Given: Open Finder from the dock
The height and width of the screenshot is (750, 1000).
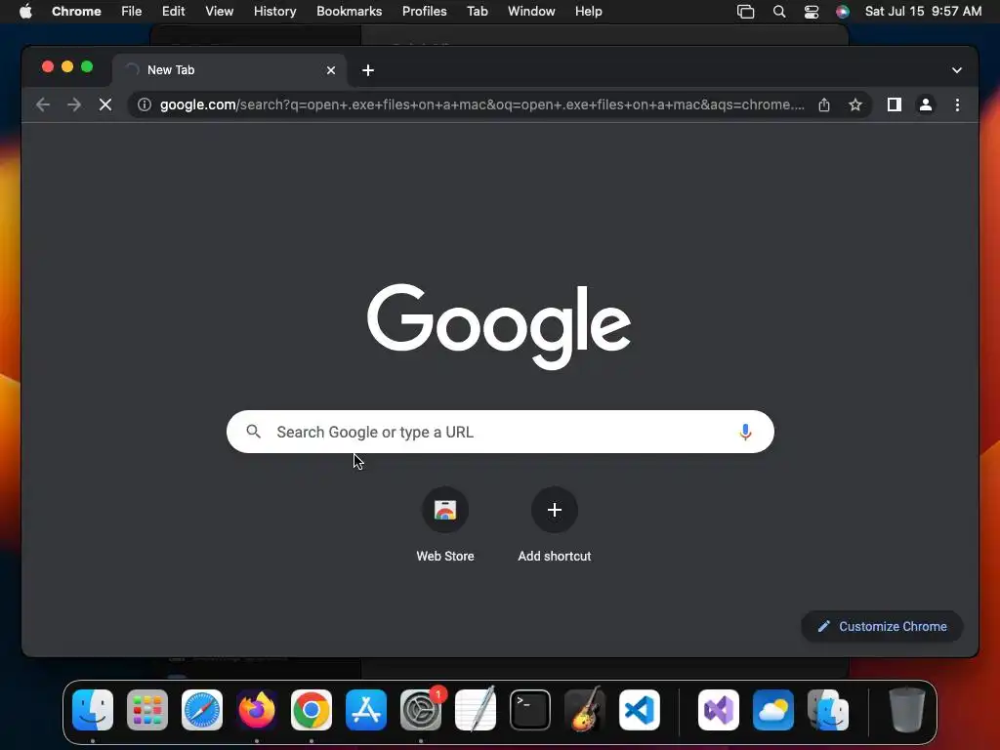Looking at the screenshot, I should 93,710.
